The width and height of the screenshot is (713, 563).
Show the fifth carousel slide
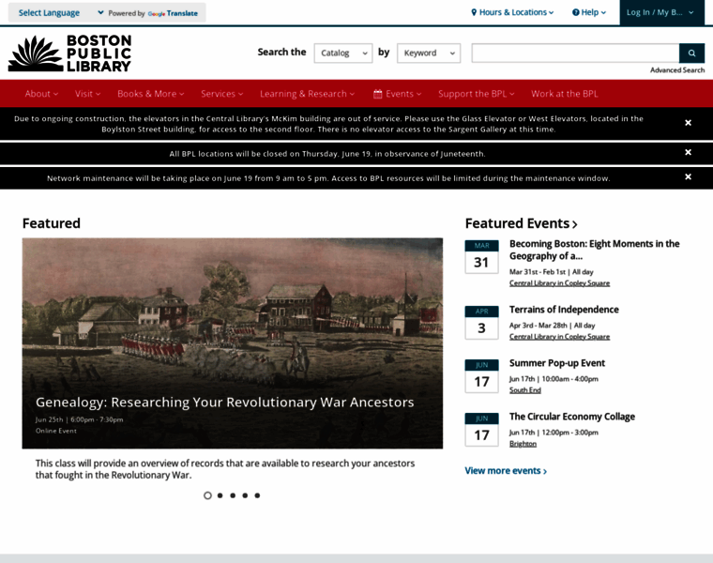tap(257, 495)
